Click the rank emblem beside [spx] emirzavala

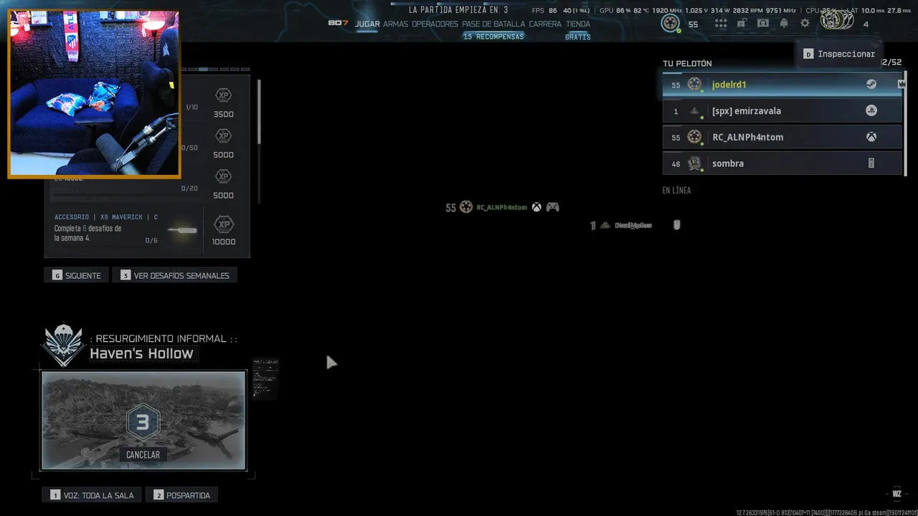point(694,111)
